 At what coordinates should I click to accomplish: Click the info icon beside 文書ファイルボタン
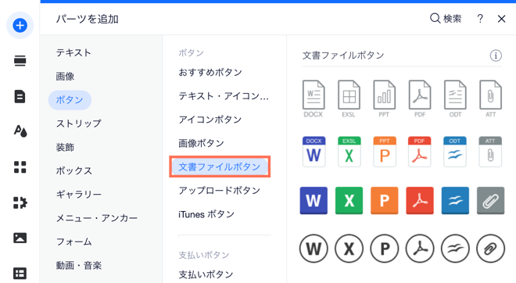point(496,56)
